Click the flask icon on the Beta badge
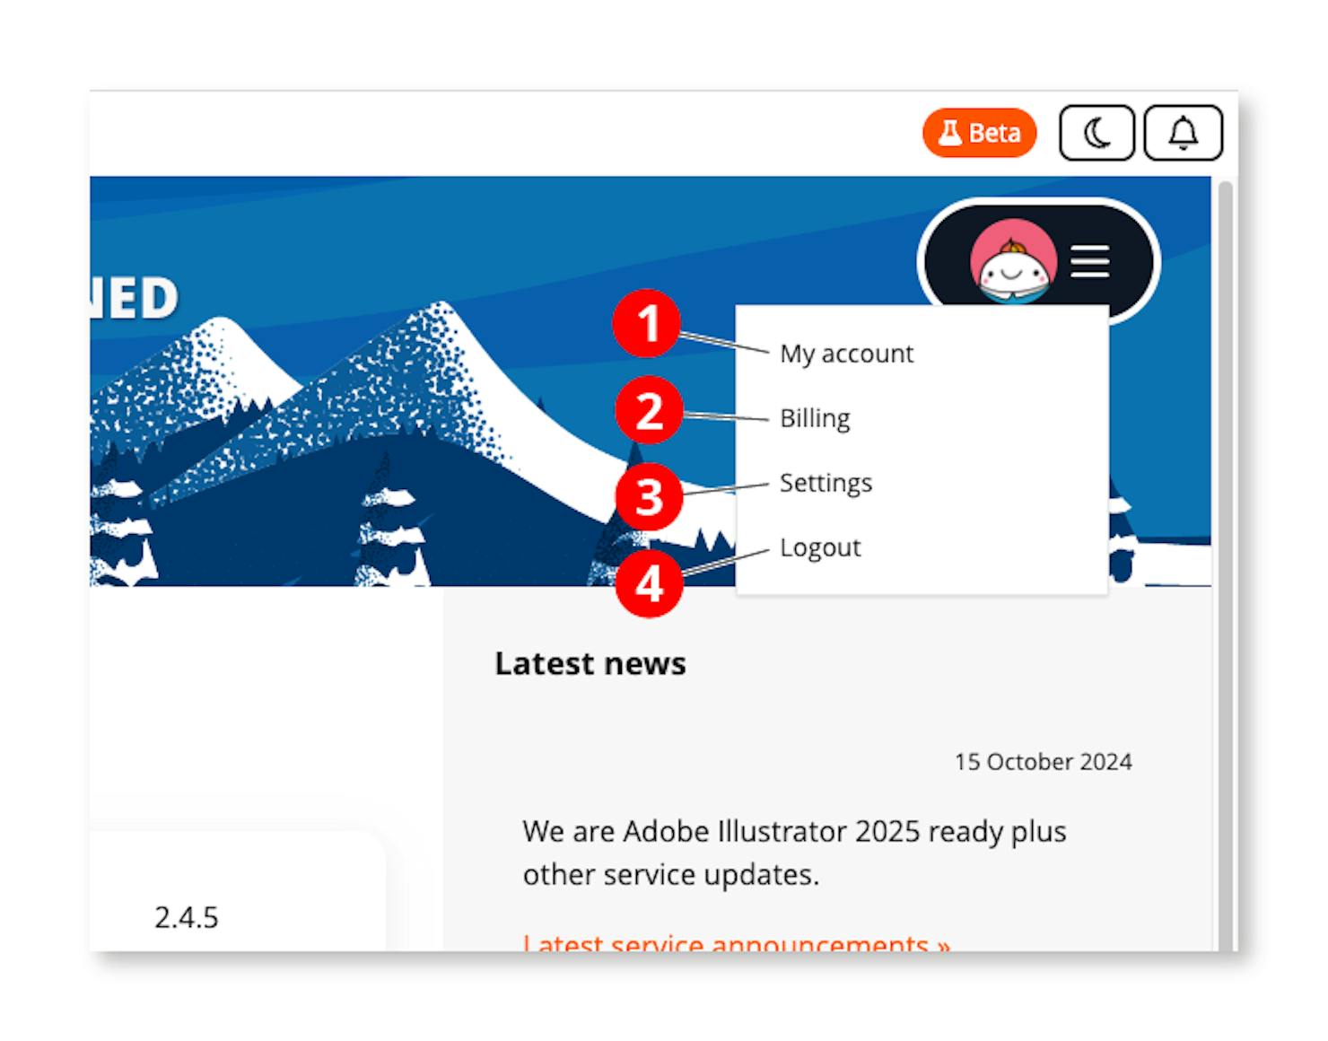Image resolution: width=1328 pixels, height=1041 pixels. coord(951,132)
